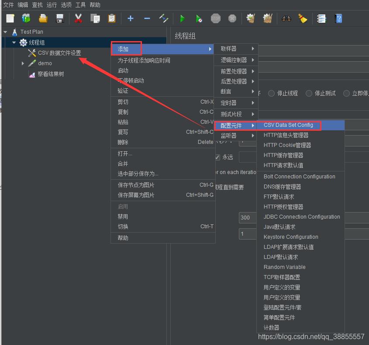Image resolution: width=369 pixels, height=345 pixels.
Task: Click the gray Shutdown icon
Action: pos(232,18)
